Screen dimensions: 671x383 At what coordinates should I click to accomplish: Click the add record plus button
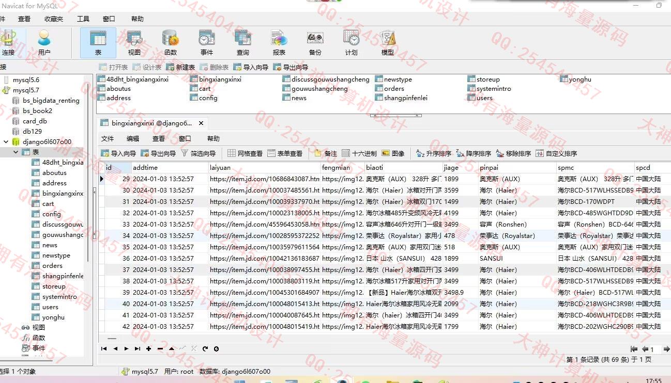click(149, 349)
